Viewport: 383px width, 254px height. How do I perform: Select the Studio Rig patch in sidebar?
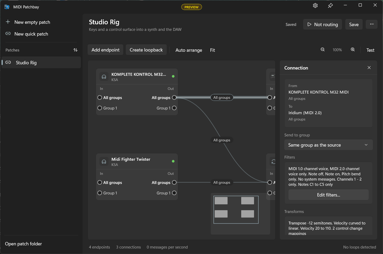point(41,62)
